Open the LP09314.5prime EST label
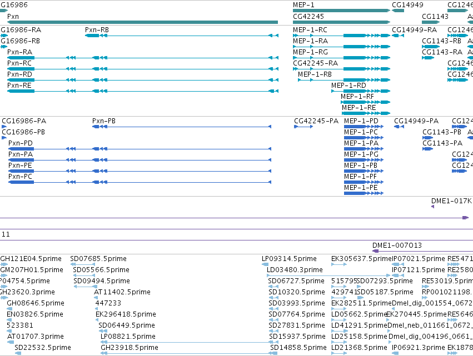 click(289, 259)
